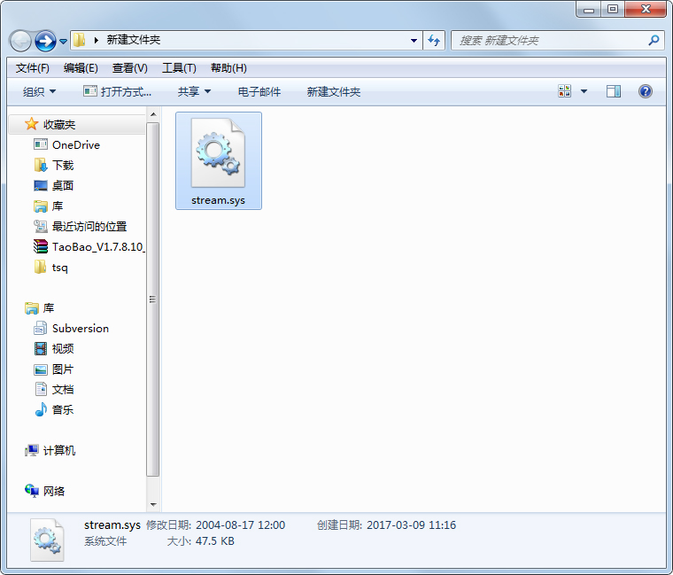Open the view options dropdown arrow
Image resolution: width=673 pixels, height=575 pixels.
point(584,91)
